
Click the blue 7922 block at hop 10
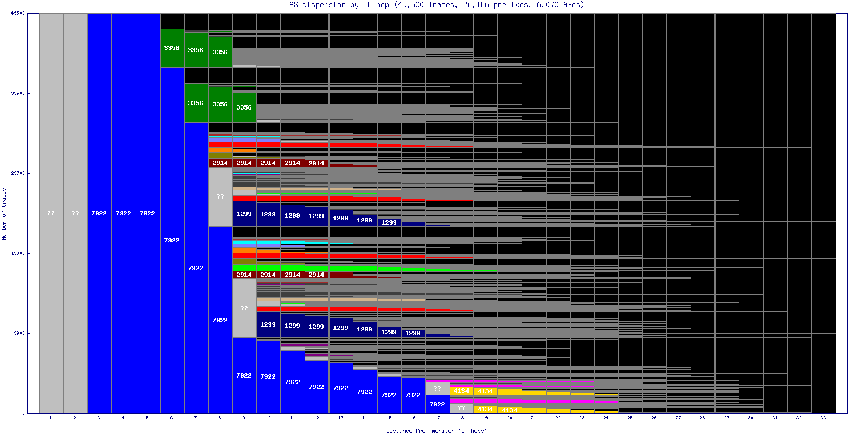coord(268,376)
